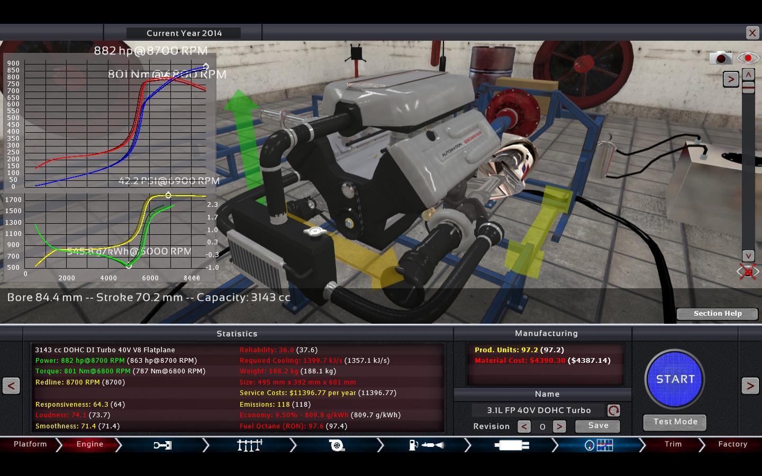This screenshot has height=476, width=762.
Task: Switch to the Platform tab
Action: coord(30,444)
